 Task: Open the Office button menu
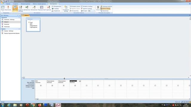pos(2,2)
